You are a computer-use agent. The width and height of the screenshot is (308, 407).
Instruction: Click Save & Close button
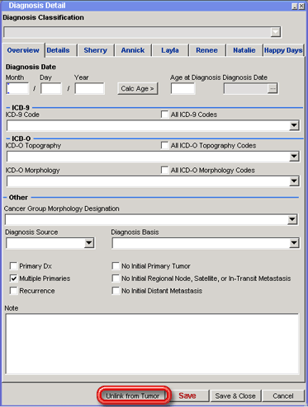click(235, 395)
